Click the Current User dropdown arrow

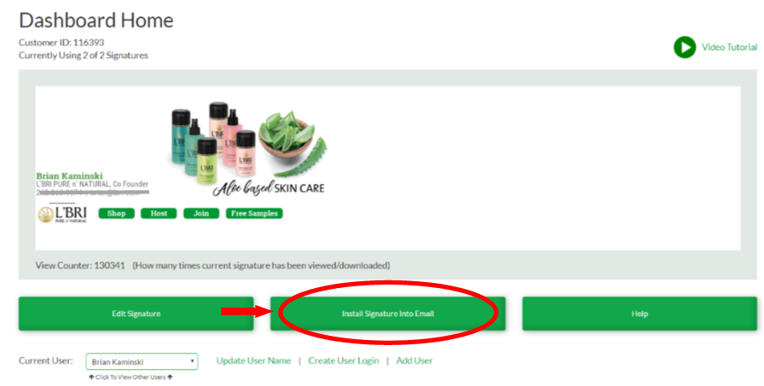pyautogui.click(x=192, y=361)
